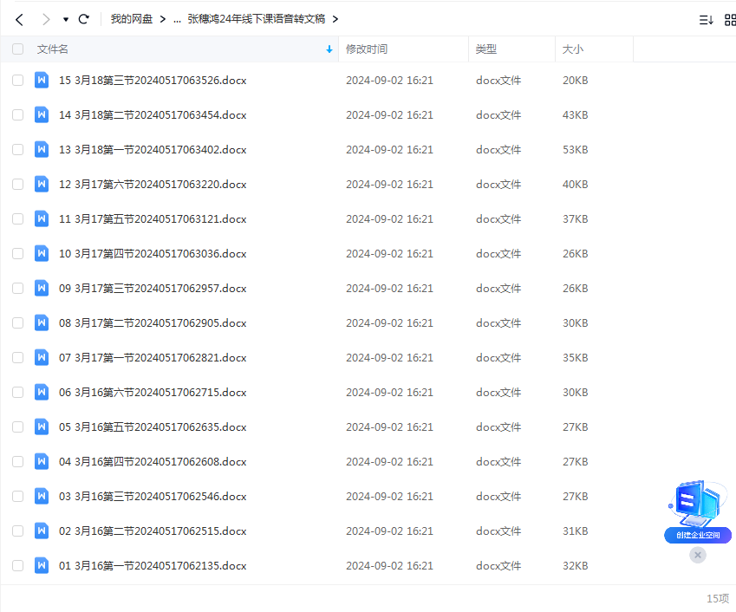Open file 12 3月17第六节20240517063220.docx
The height and width of the screenshot is (612, 736).
[x=153, y=185]
